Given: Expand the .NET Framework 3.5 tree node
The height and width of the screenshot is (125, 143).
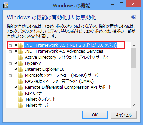Looking at the screenshot, I should point(10,46).
